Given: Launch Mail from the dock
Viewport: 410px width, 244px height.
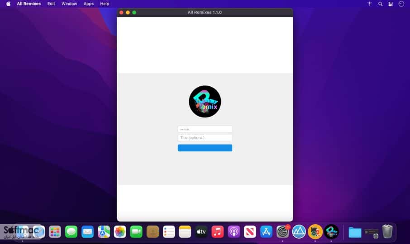Looking at the screenshot, I should (x=87, y=232).
